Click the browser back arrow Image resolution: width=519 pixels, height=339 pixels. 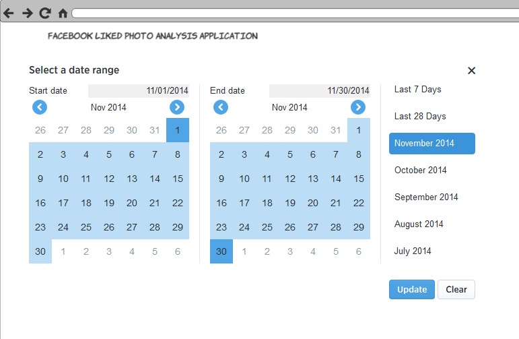9,13
